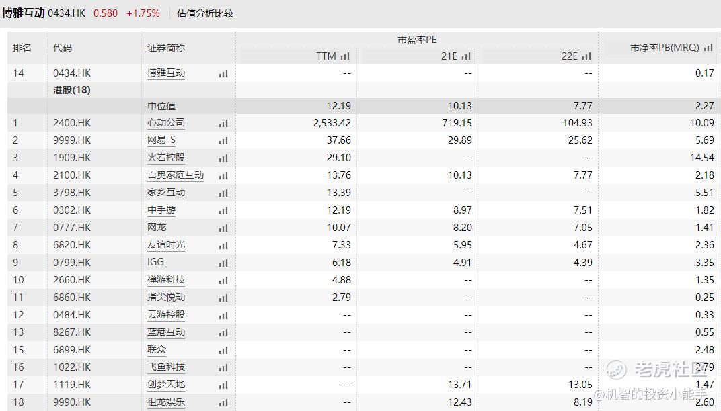
Task: Click stock code 0799.HK
Action: coord(72,262)
